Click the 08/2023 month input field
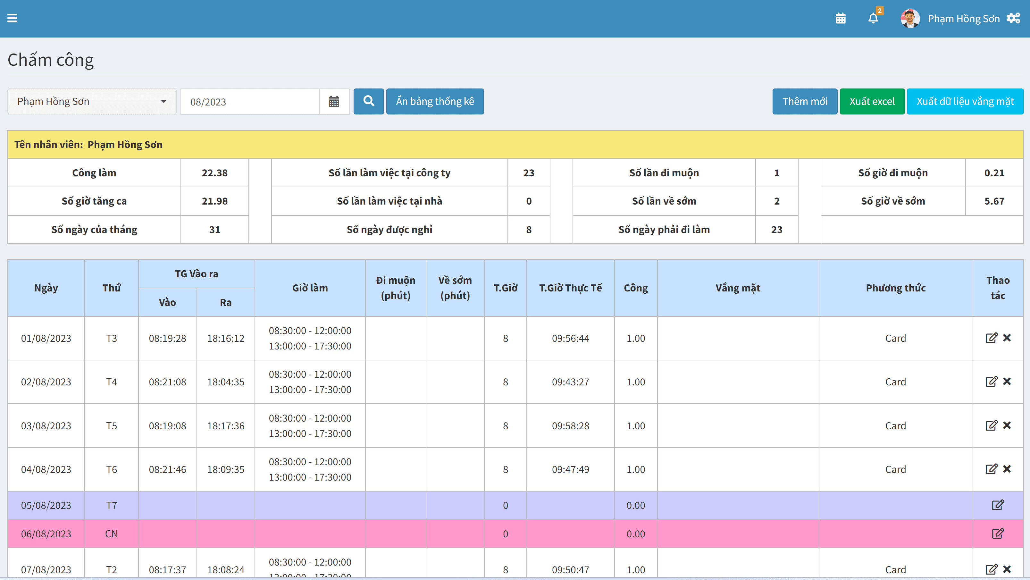This screenshot has height=580, width=1030. 250,102
